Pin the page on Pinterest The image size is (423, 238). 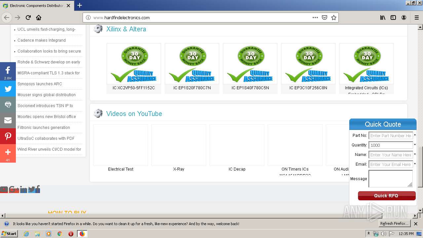click(8, 136)
